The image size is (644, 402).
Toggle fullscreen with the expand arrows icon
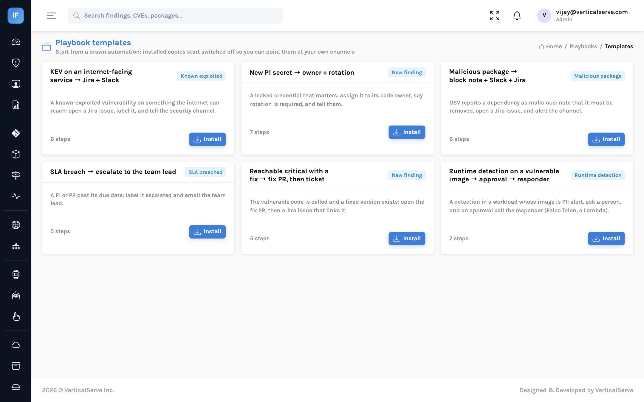coord(495,15)
